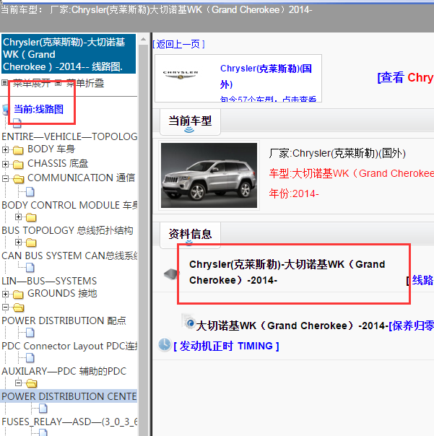Open the document icon above ENTIRE—VEHICLE—TOPOLOG
Screen dimensions: 434x436
click(x=17, y=123)
